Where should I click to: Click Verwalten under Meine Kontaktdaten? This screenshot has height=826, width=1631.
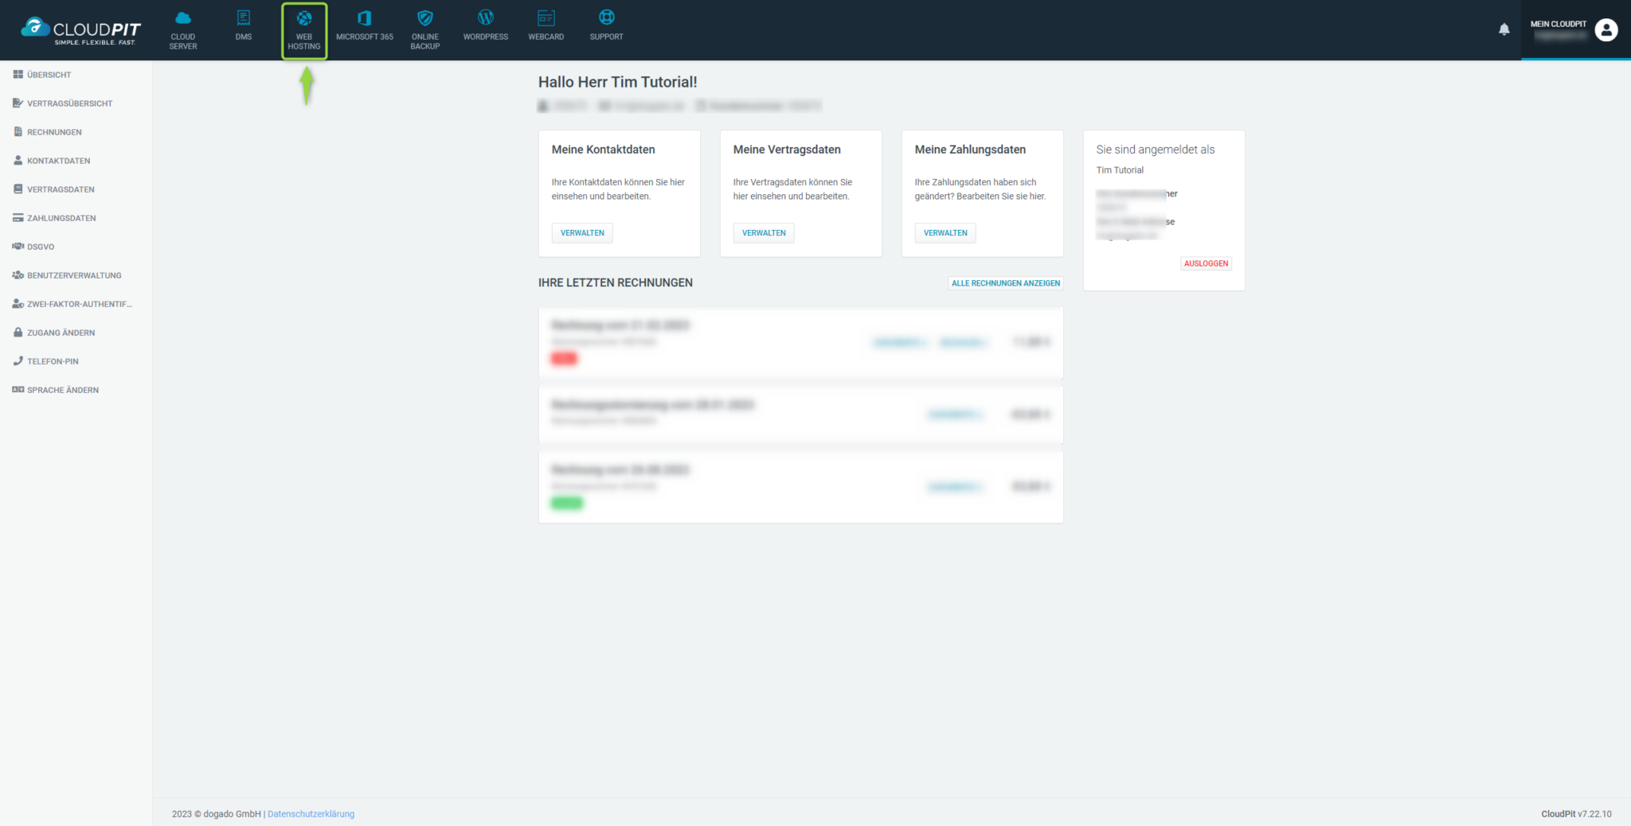[581, 233]
